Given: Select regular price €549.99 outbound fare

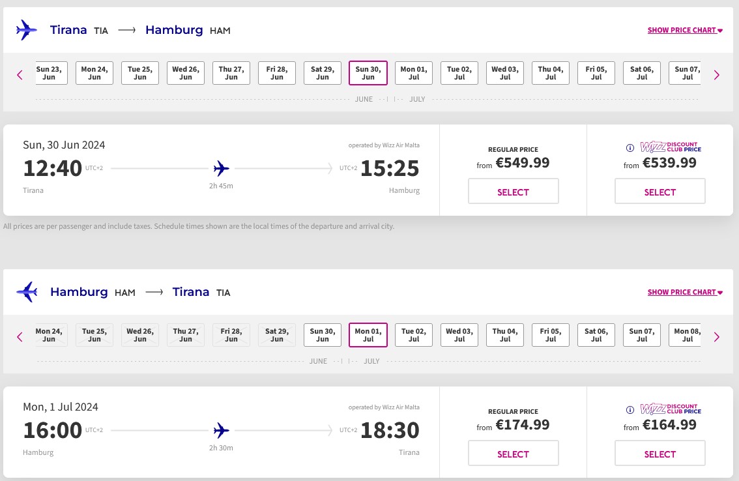Looking at the screenshot, I should [x=514, y=192].
